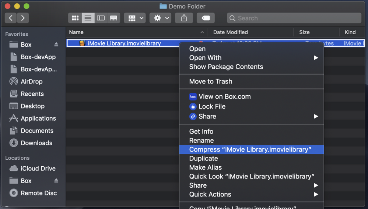Open Applications in the sidebar

coord(33,118)
